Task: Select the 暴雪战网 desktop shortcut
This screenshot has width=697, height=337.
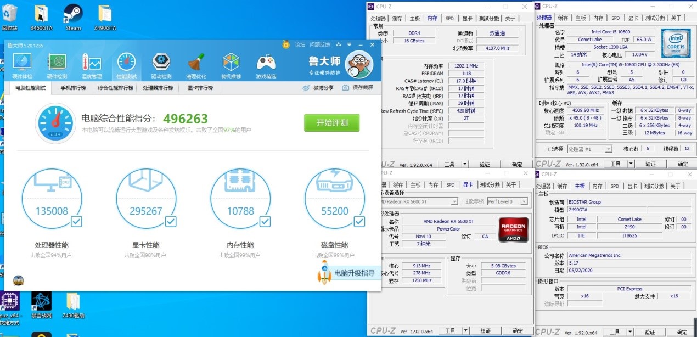Action: coord(41,305)
